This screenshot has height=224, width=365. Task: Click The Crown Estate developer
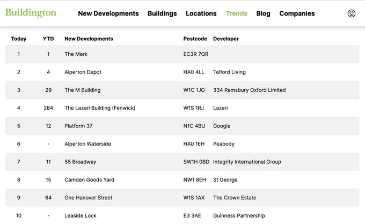(235, 198)
